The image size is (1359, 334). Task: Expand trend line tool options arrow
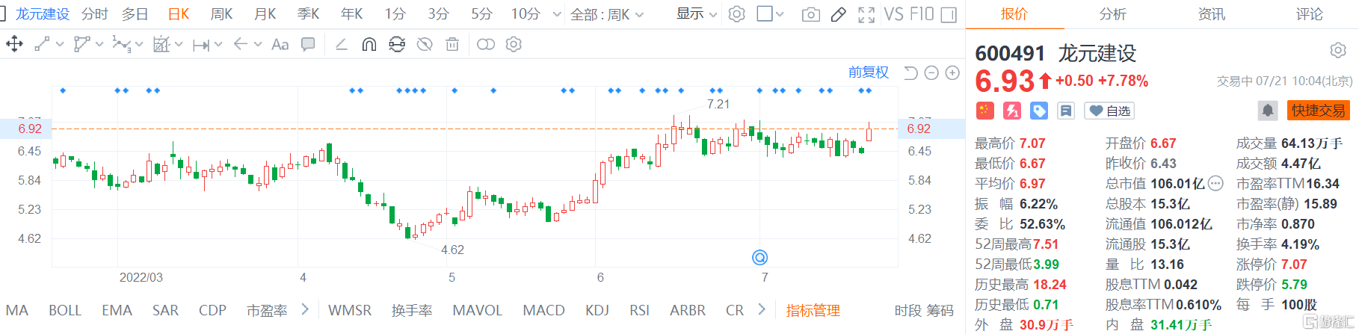[60, 45]
